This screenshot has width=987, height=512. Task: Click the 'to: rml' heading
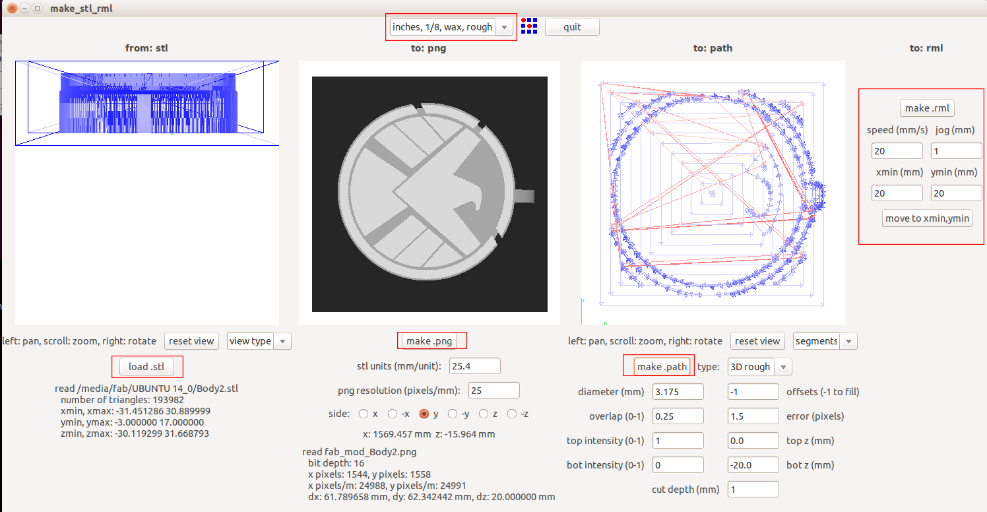pyautogui.click(x=926, y=48)
